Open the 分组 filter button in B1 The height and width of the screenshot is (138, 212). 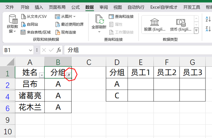click(x=69, y=75)
